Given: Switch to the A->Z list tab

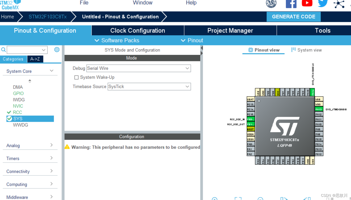Looking at the screenshot, I should point(35,59).
